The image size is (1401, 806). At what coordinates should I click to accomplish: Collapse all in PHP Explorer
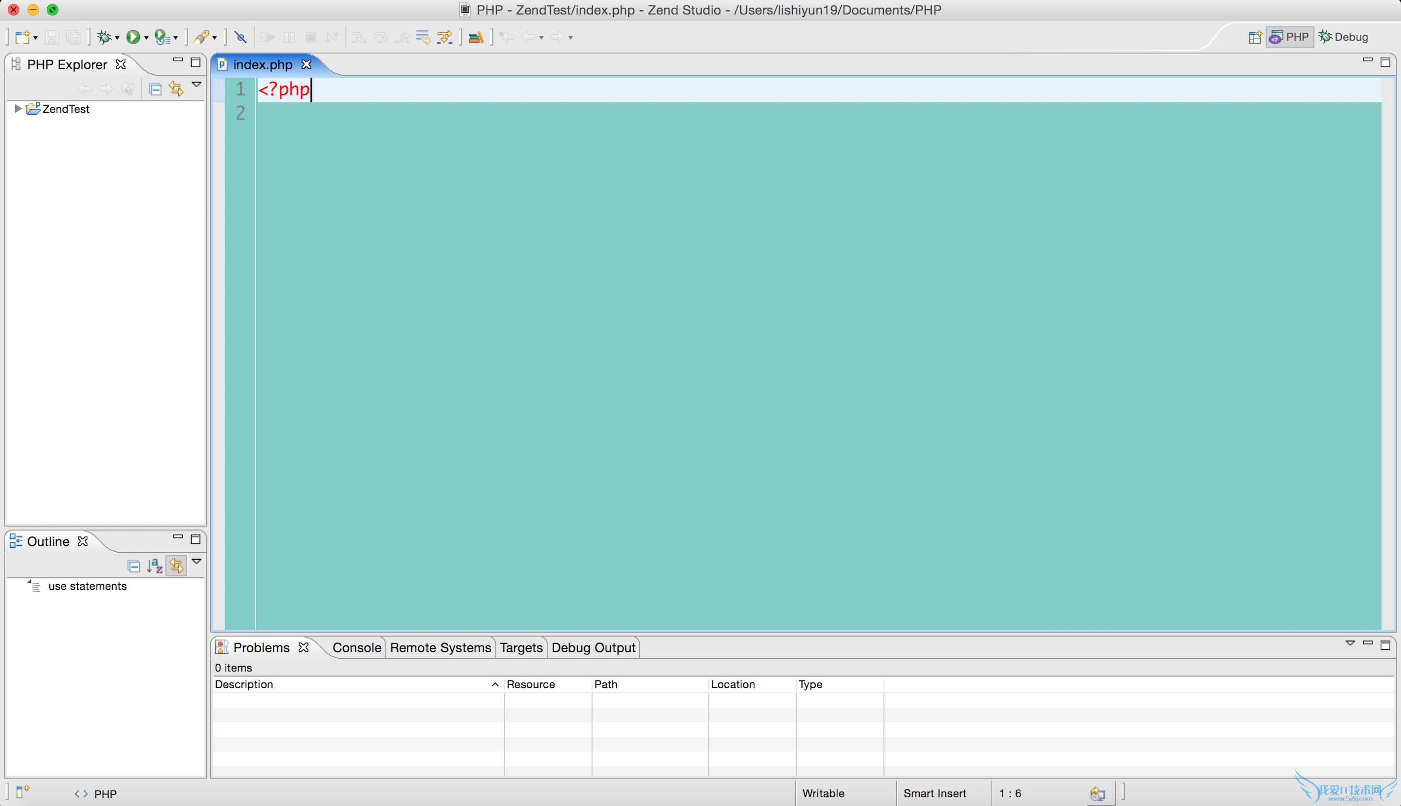point(156,89)
